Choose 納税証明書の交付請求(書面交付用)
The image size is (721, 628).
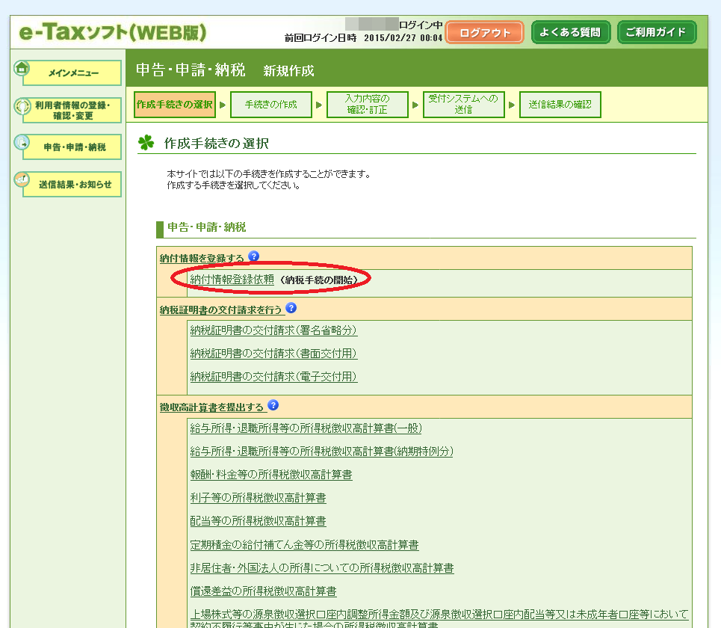[x=273, y=353]
